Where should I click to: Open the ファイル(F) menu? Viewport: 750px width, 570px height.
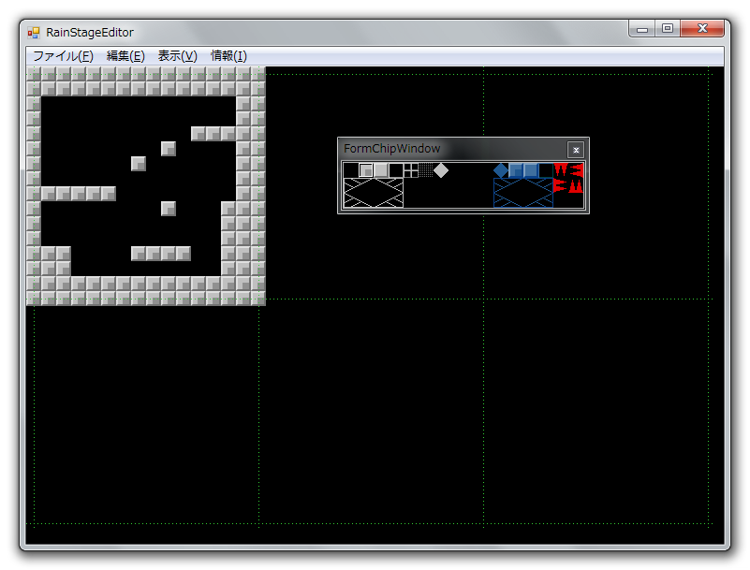(63, 56)
